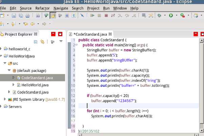The image size is (204, 136).
Task: Click the Build All binary icon
Action: [x=38, y=16]
